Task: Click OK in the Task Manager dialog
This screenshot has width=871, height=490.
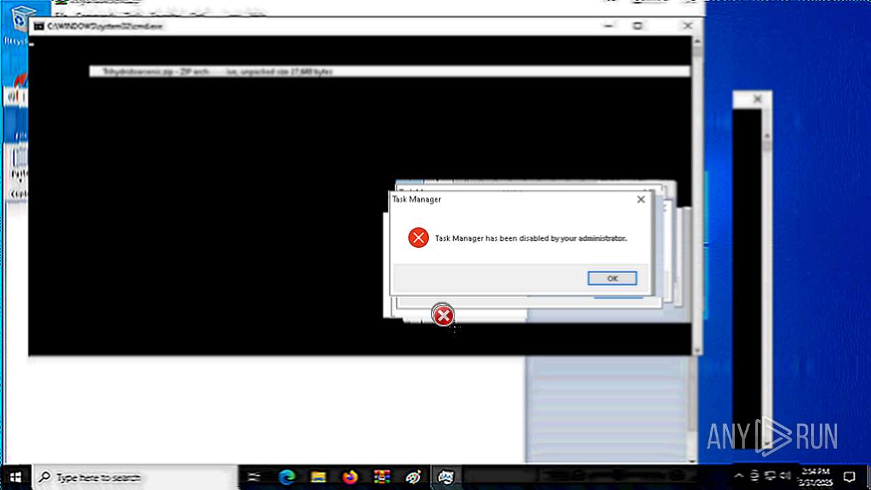Action: coord(612,278)
